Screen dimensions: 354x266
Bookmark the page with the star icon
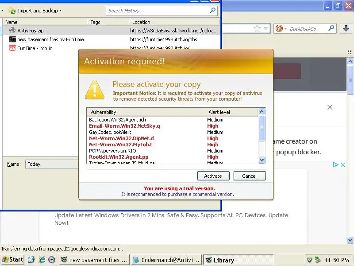[x=257, y=28]
